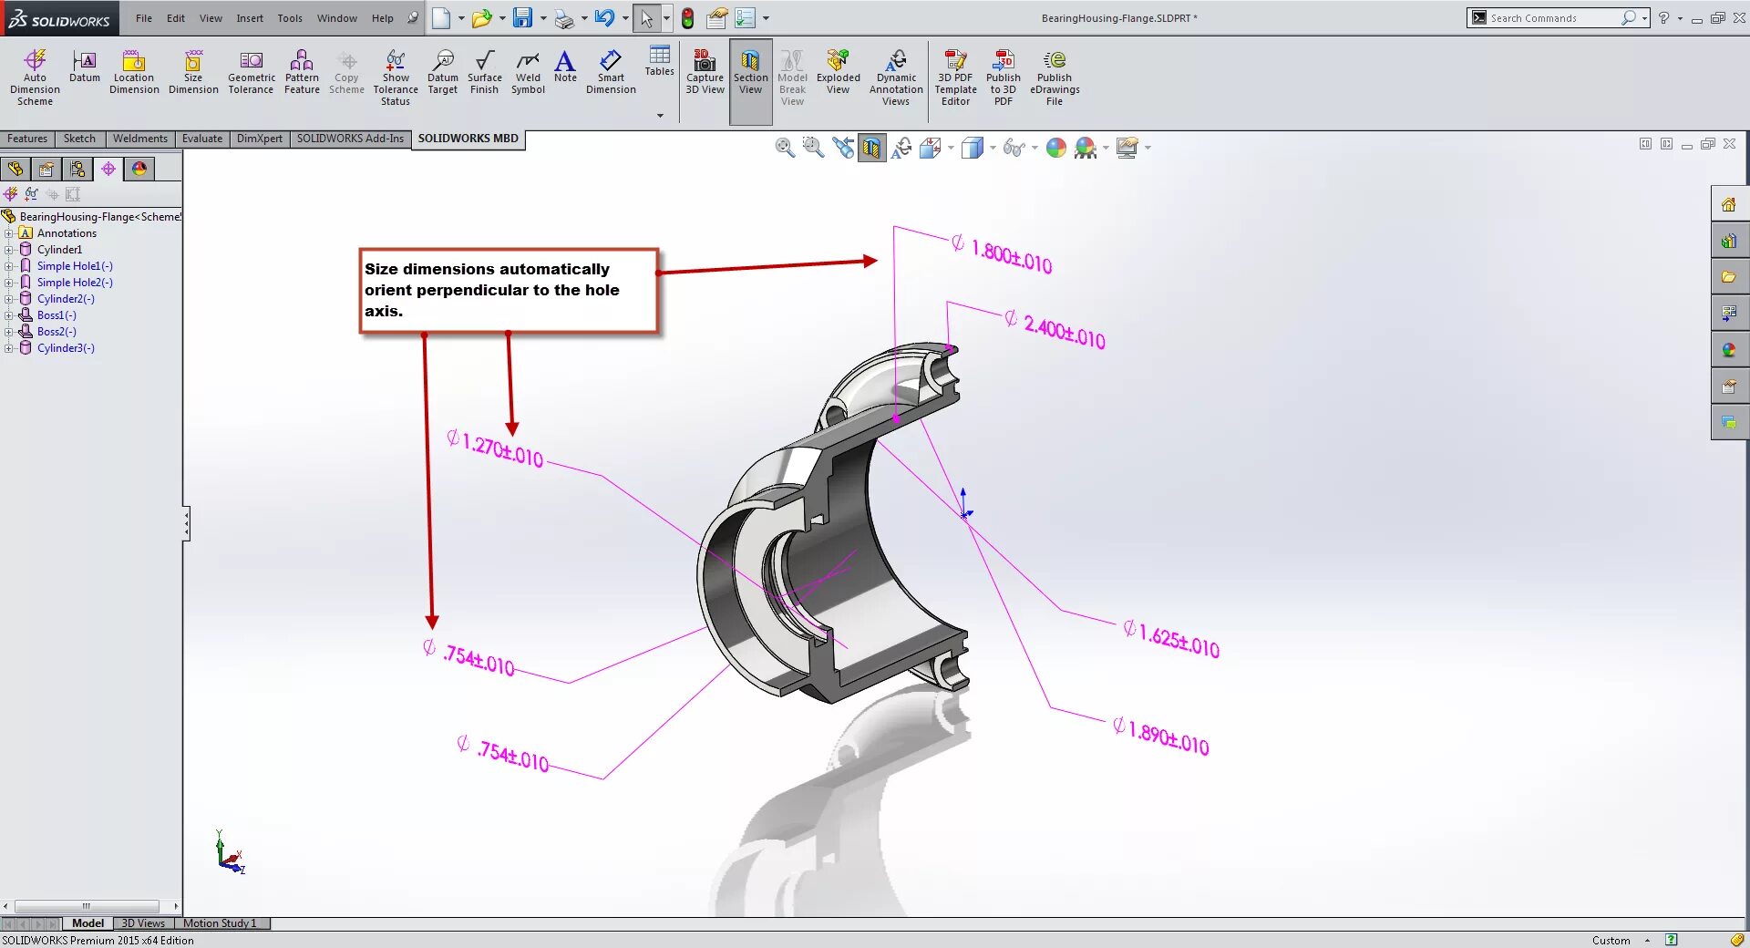Select the Geometric Tolerance tool
Image resolution: width=1750 pixels, height=948 pixels.
(251, 75)
